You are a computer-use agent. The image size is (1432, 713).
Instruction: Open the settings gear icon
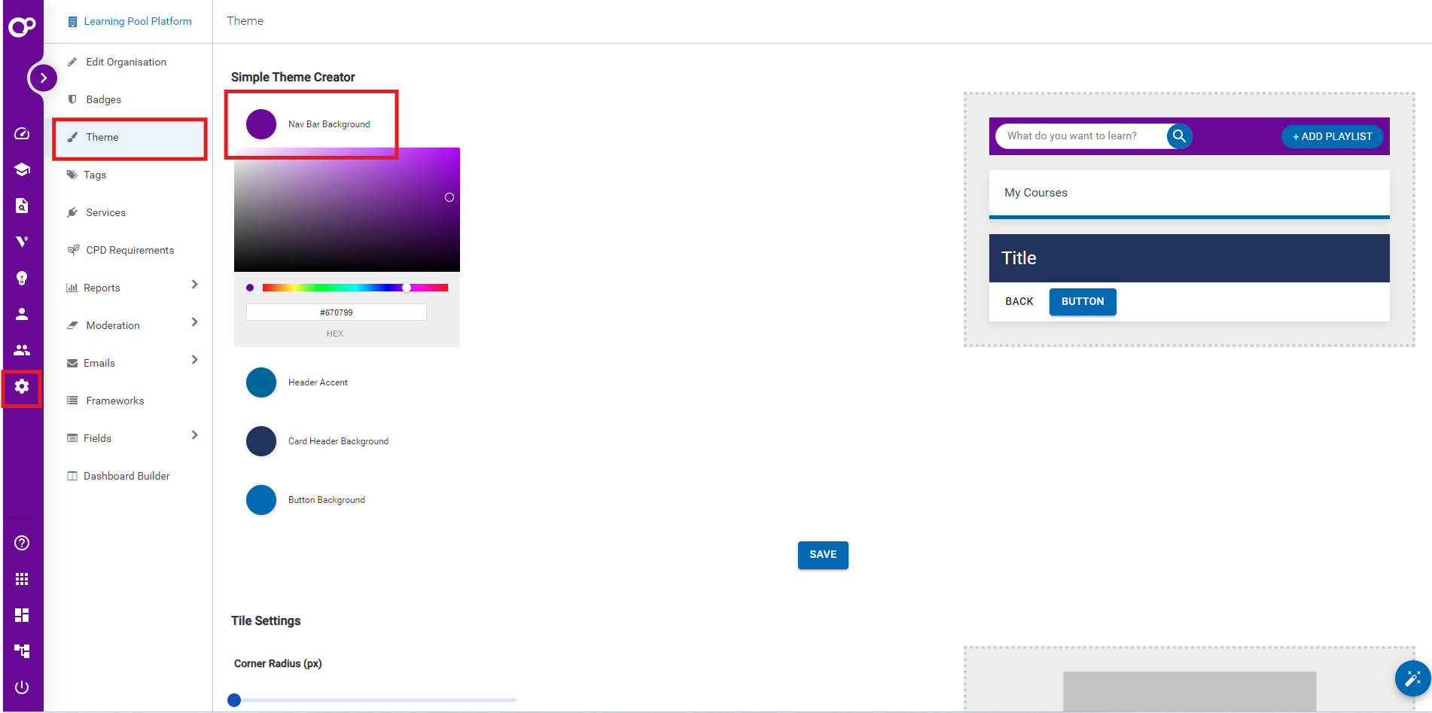22,387
